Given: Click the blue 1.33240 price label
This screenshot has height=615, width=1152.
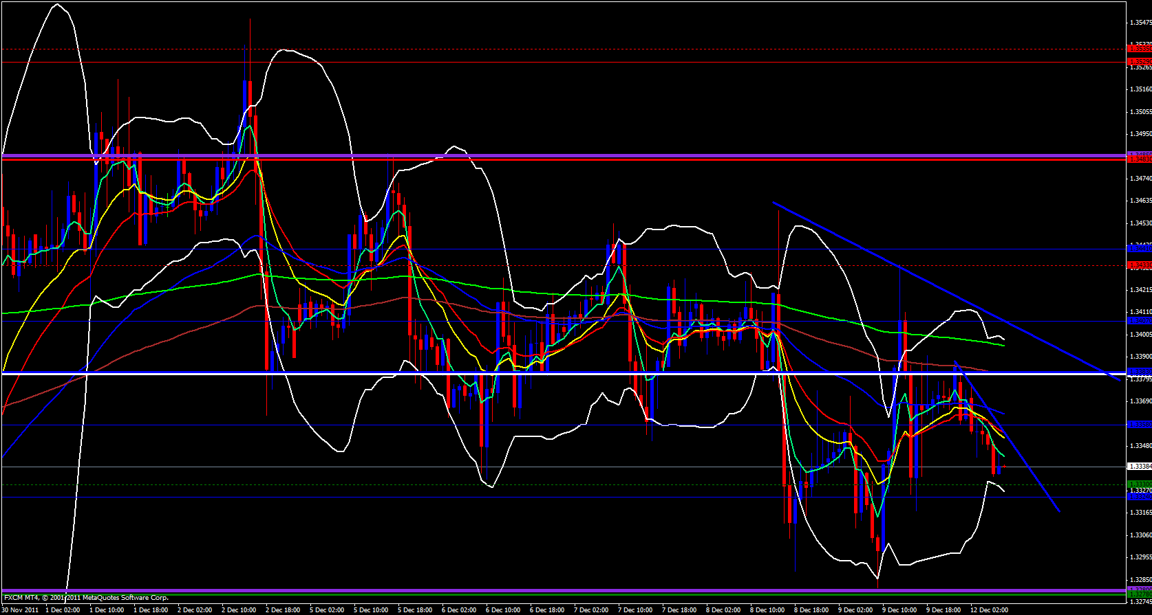Looking at the screenshot, I should click(x=1139, y=495).
